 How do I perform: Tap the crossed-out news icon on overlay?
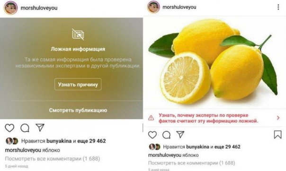click(78, 34)
